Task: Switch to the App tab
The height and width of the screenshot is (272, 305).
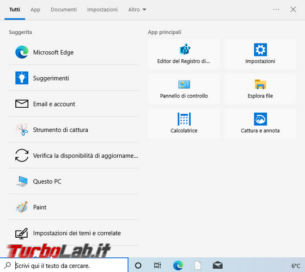Action: [x=35, y=10]
